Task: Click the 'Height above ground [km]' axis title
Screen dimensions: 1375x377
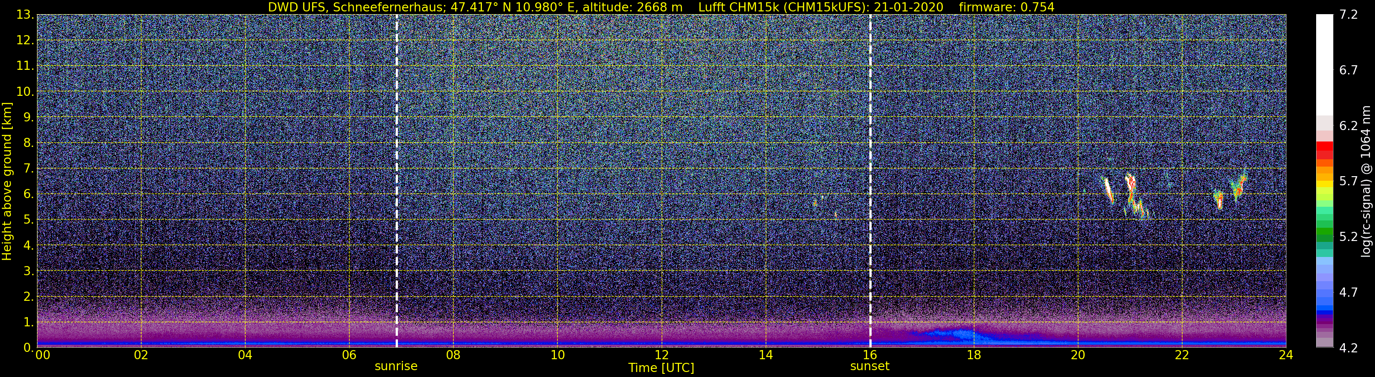Action: click(x=7, y=181)
